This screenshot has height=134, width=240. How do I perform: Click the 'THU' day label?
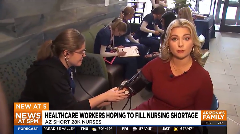(84, 129)
